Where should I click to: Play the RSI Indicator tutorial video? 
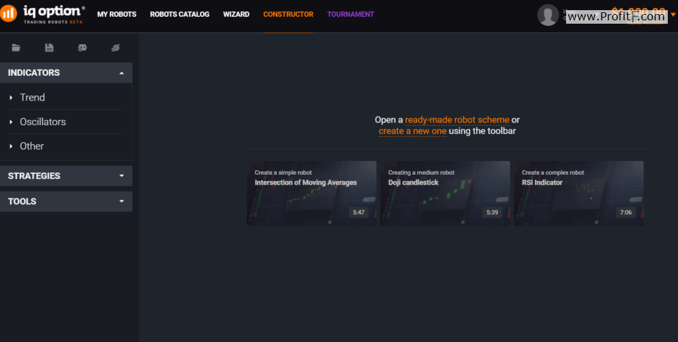pos(578,194)
